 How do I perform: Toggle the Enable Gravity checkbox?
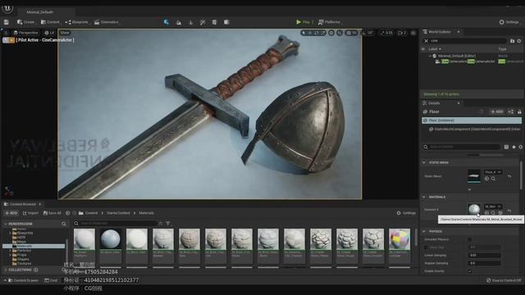pyautogui.click(x=470, y=271)
